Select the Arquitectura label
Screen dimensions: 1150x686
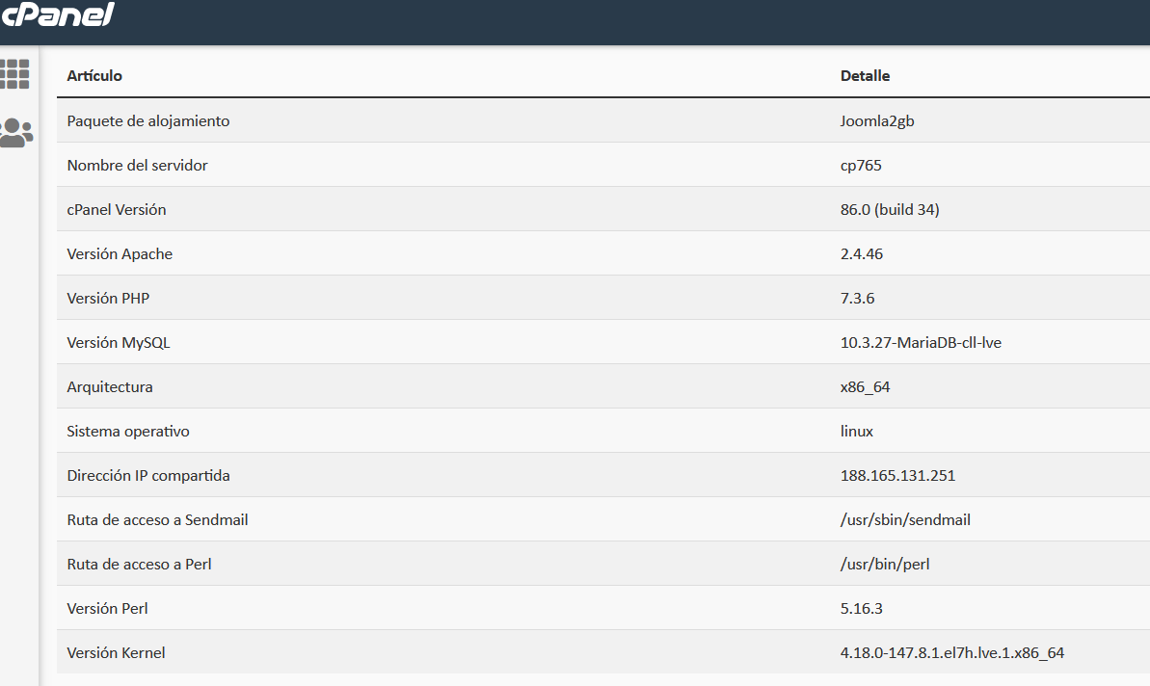110,387
